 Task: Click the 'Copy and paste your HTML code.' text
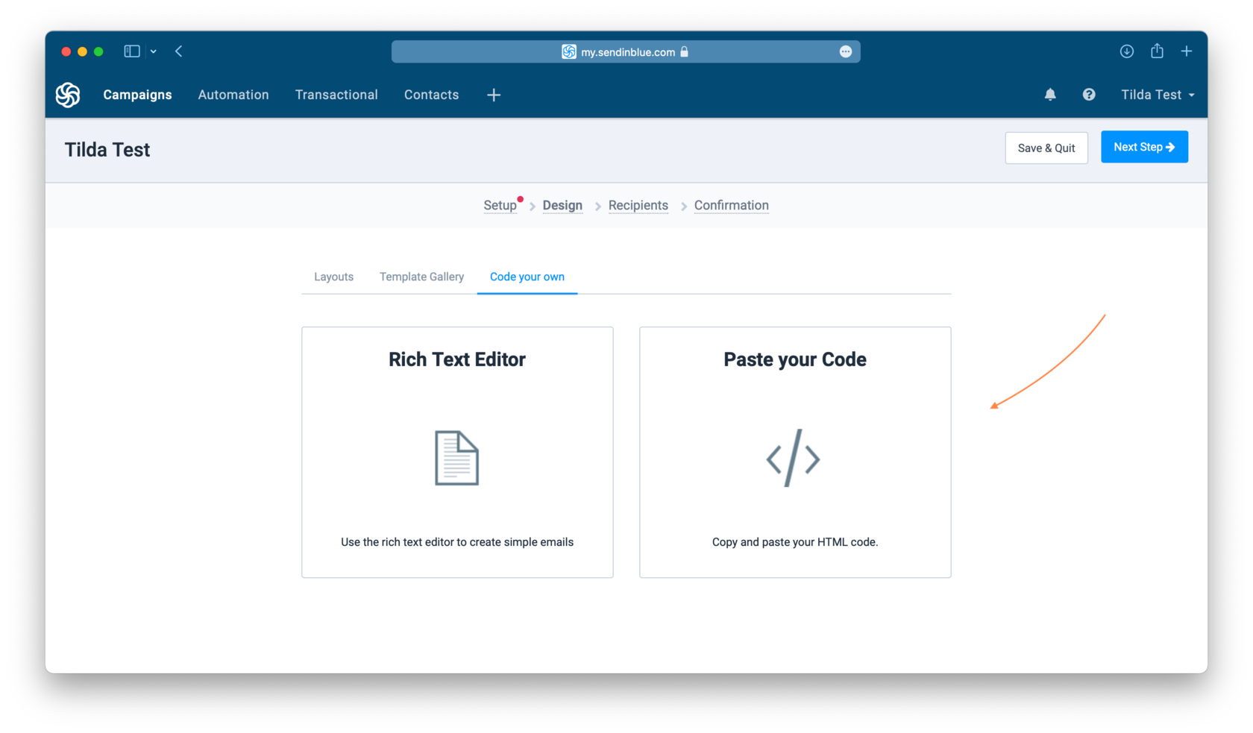click(795, 542)
